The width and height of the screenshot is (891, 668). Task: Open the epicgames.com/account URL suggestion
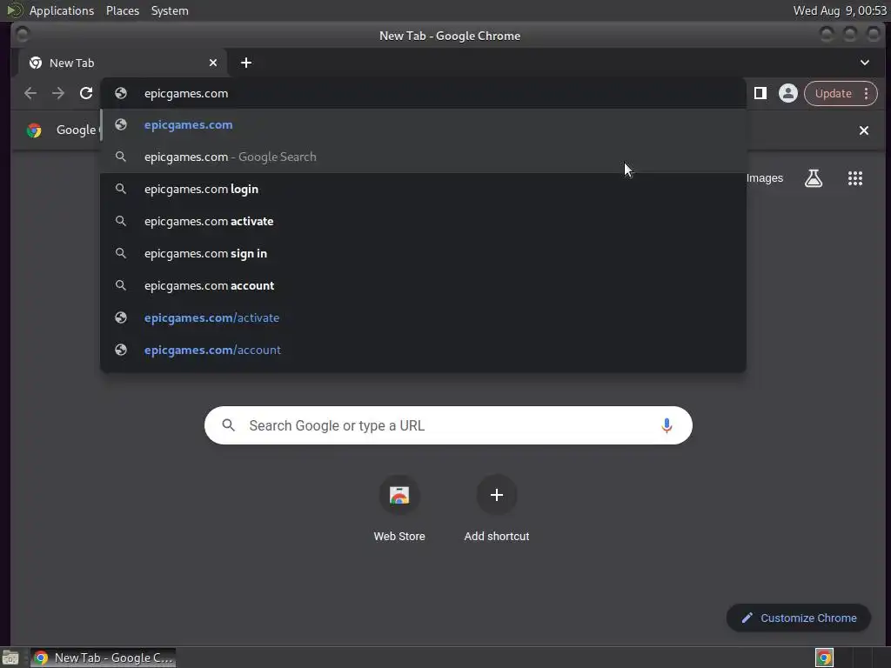pos(423,350)
